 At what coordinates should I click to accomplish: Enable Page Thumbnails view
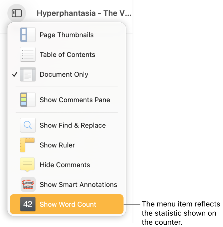66,34
